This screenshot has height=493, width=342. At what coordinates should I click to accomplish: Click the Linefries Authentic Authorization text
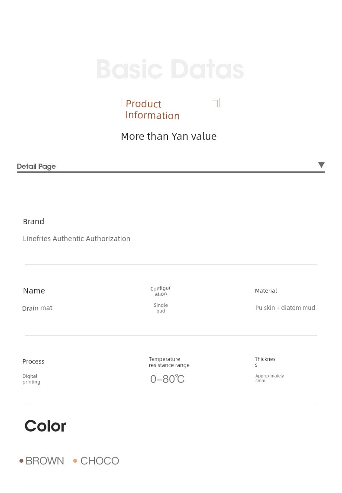point(76,238)
